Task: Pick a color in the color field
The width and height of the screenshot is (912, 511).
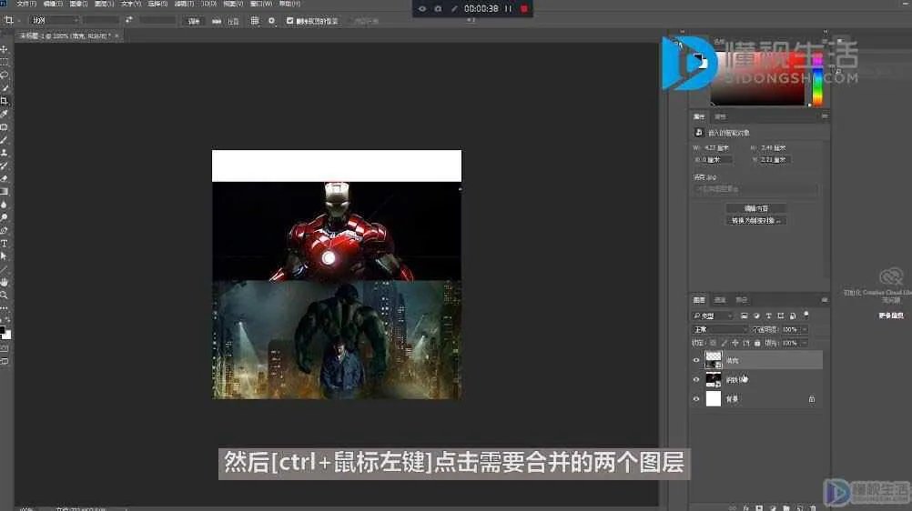Action: [756, 78]
